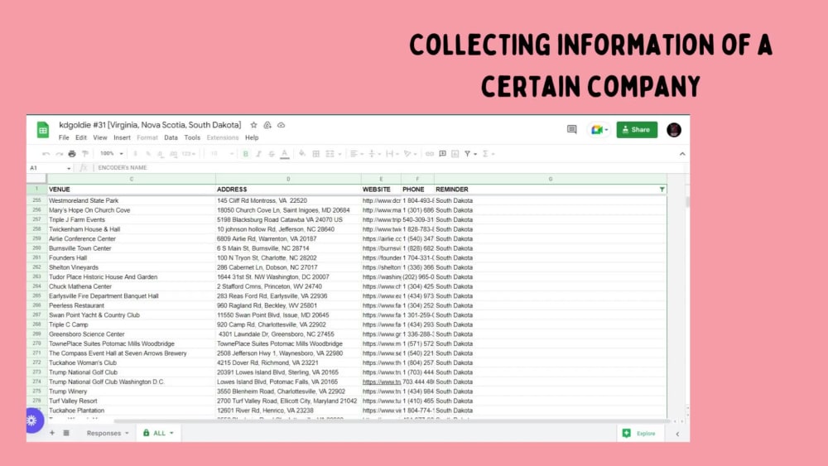Select column D header
The width and height of the screenshot is (828, 466).
point(288,179)
